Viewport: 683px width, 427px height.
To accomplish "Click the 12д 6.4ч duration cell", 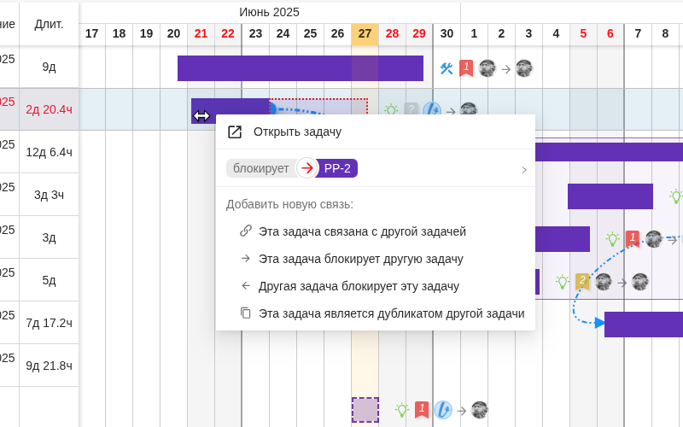I will pyautogui.click(x=49, y=152).
